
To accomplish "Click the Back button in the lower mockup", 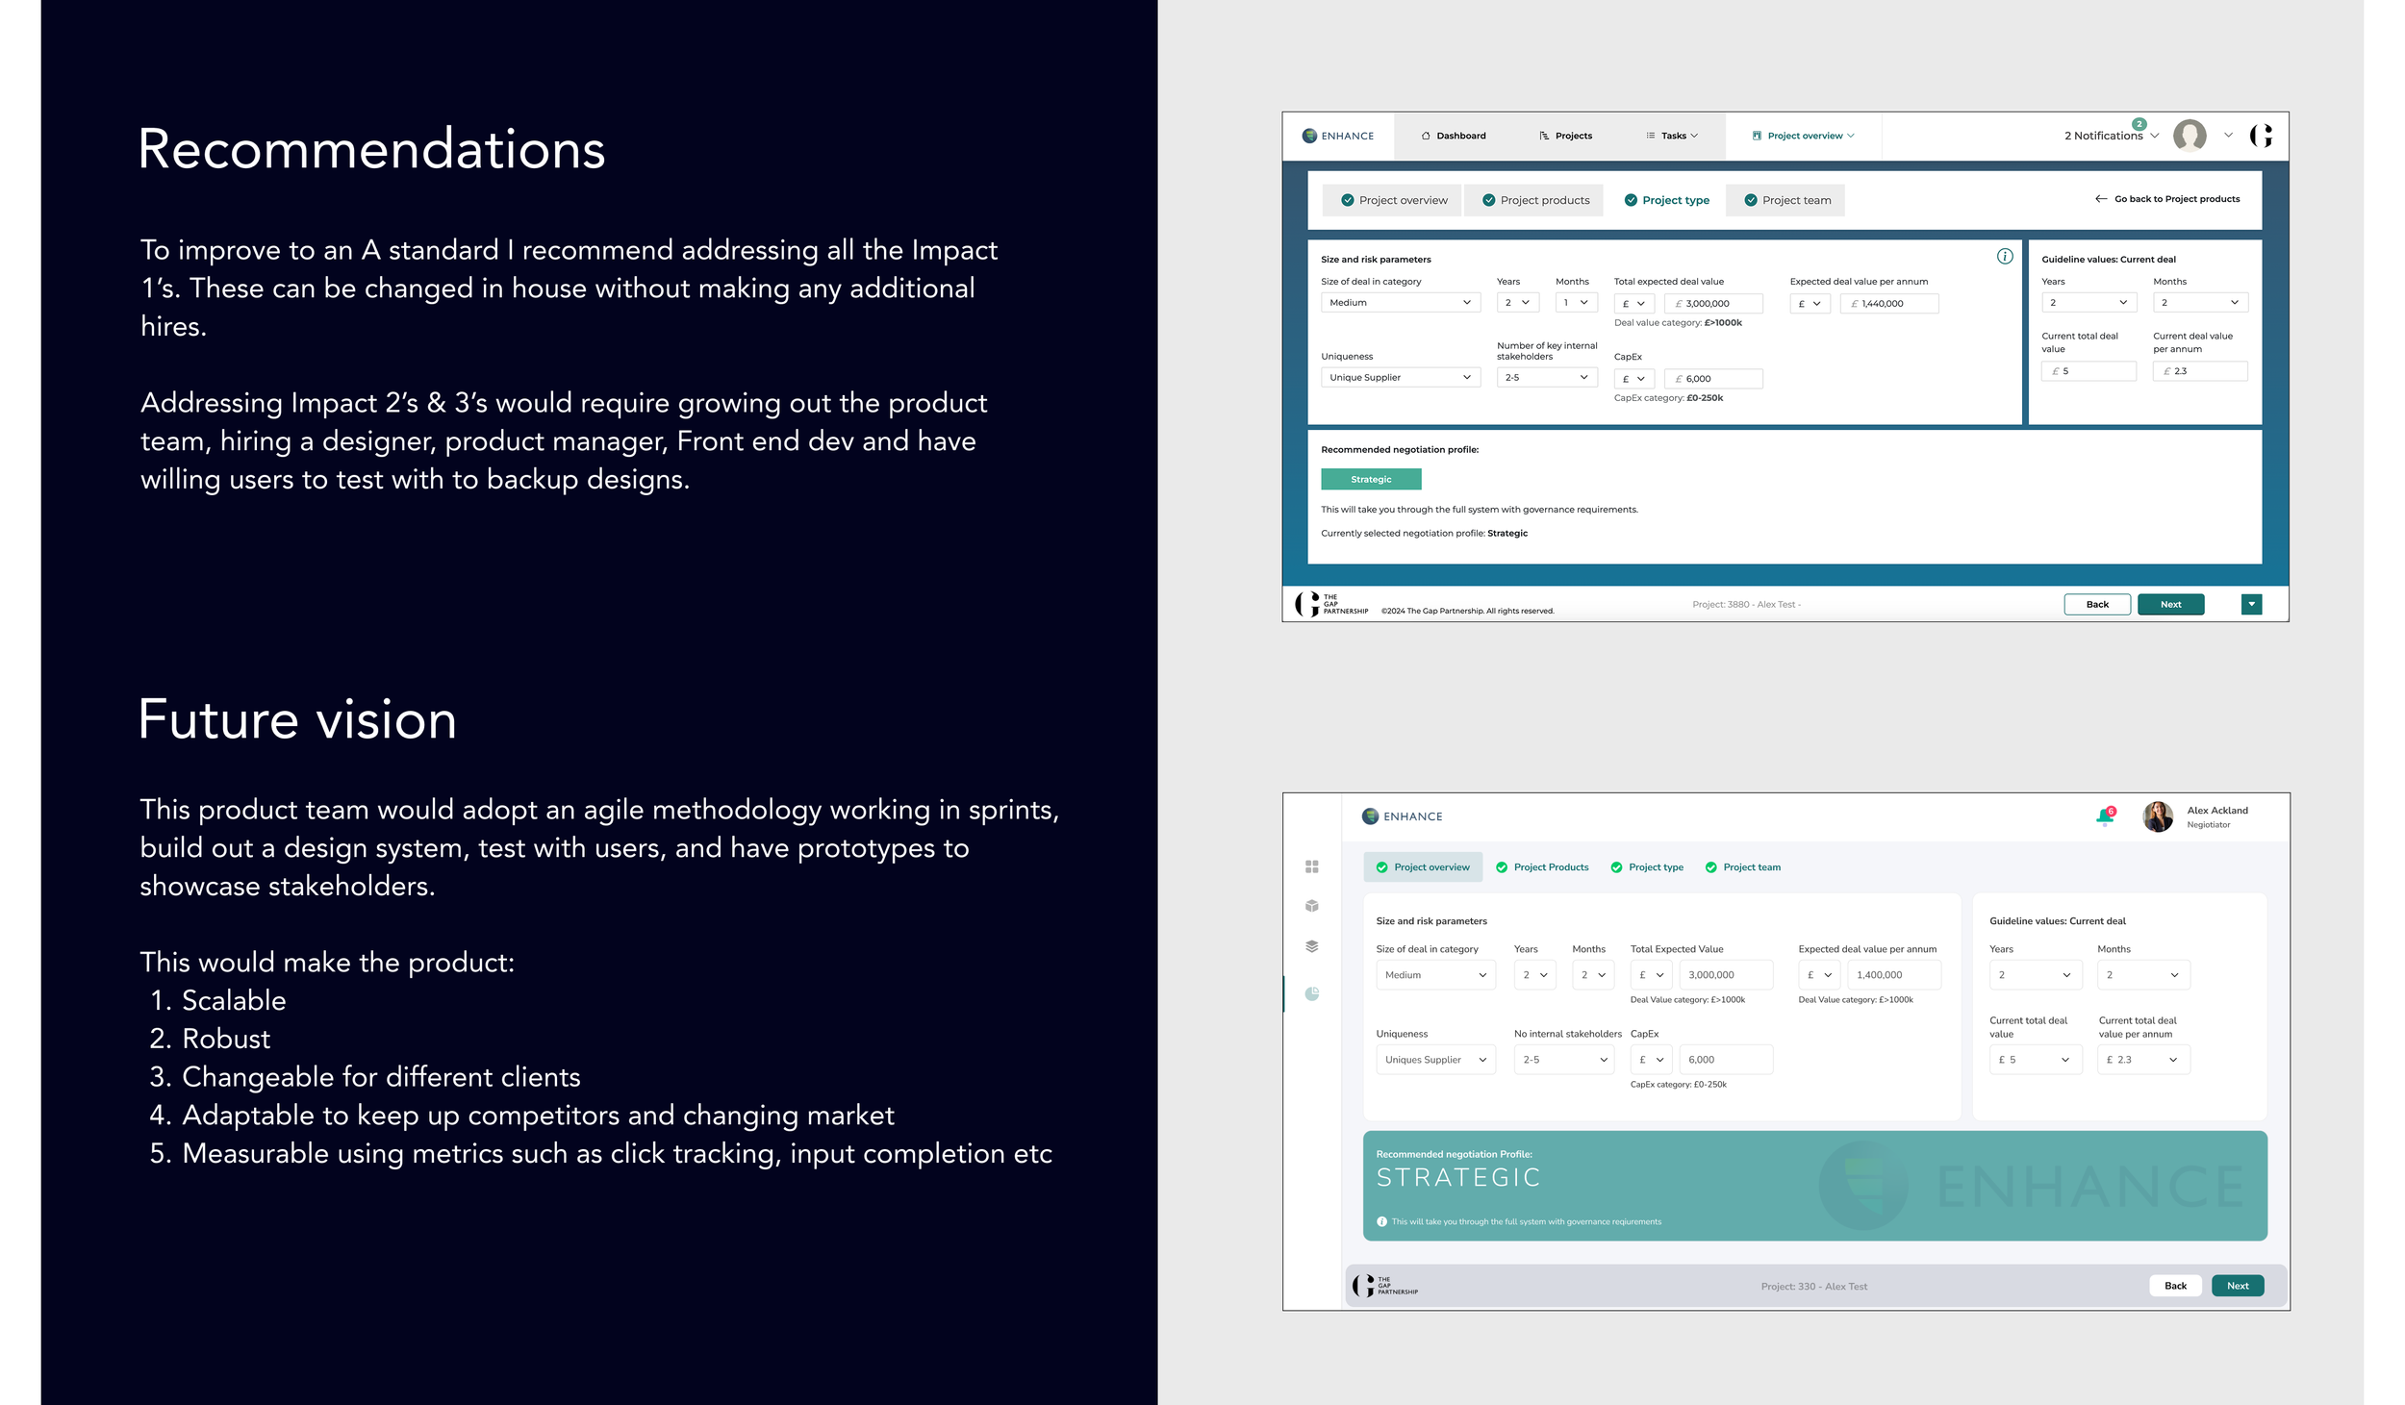I will [2175, 1286].
